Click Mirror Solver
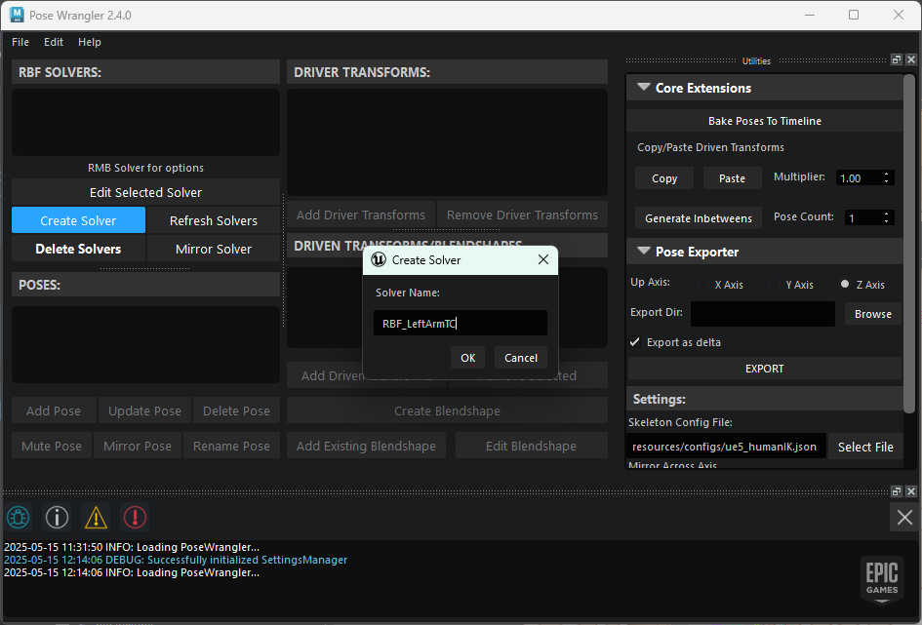 214,249
